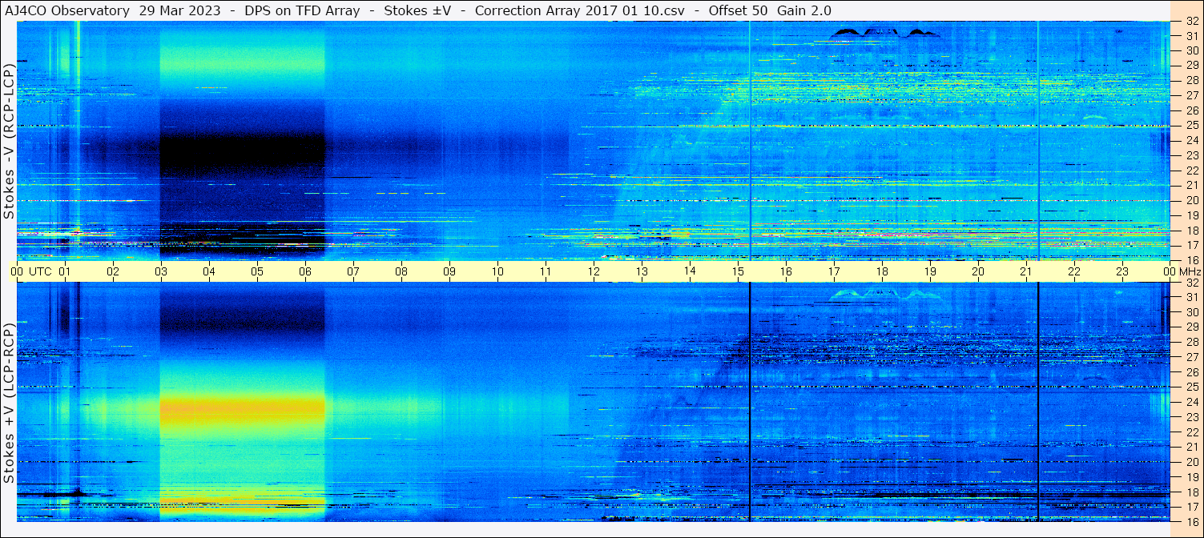The height and width of the screenshot is (538, 1204).
Task: Click 19 MHz tick of lower +V panel
Action: [1191, 476]
